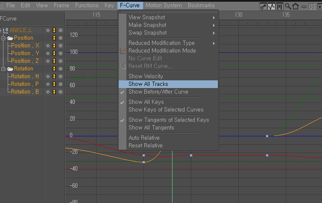The height and width of the screenshot is (203, 322).
Task: Click the eye-shaped icon in toolbar
Action: [x=304, y=7]
